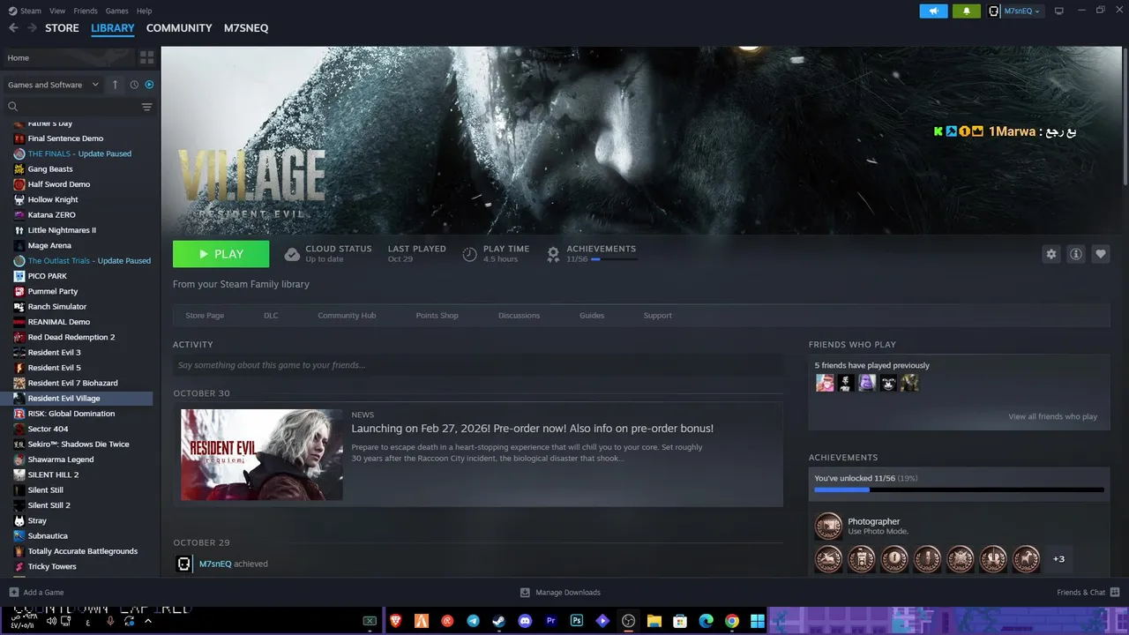The height and width of the screenshot is (635, 1129).
Task: Click the Cloud Status cloud icon
Action: pyautogui.click(x=292, y=254)
